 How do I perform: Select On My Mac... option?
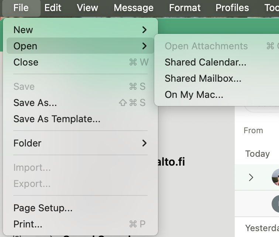[194, 95]
